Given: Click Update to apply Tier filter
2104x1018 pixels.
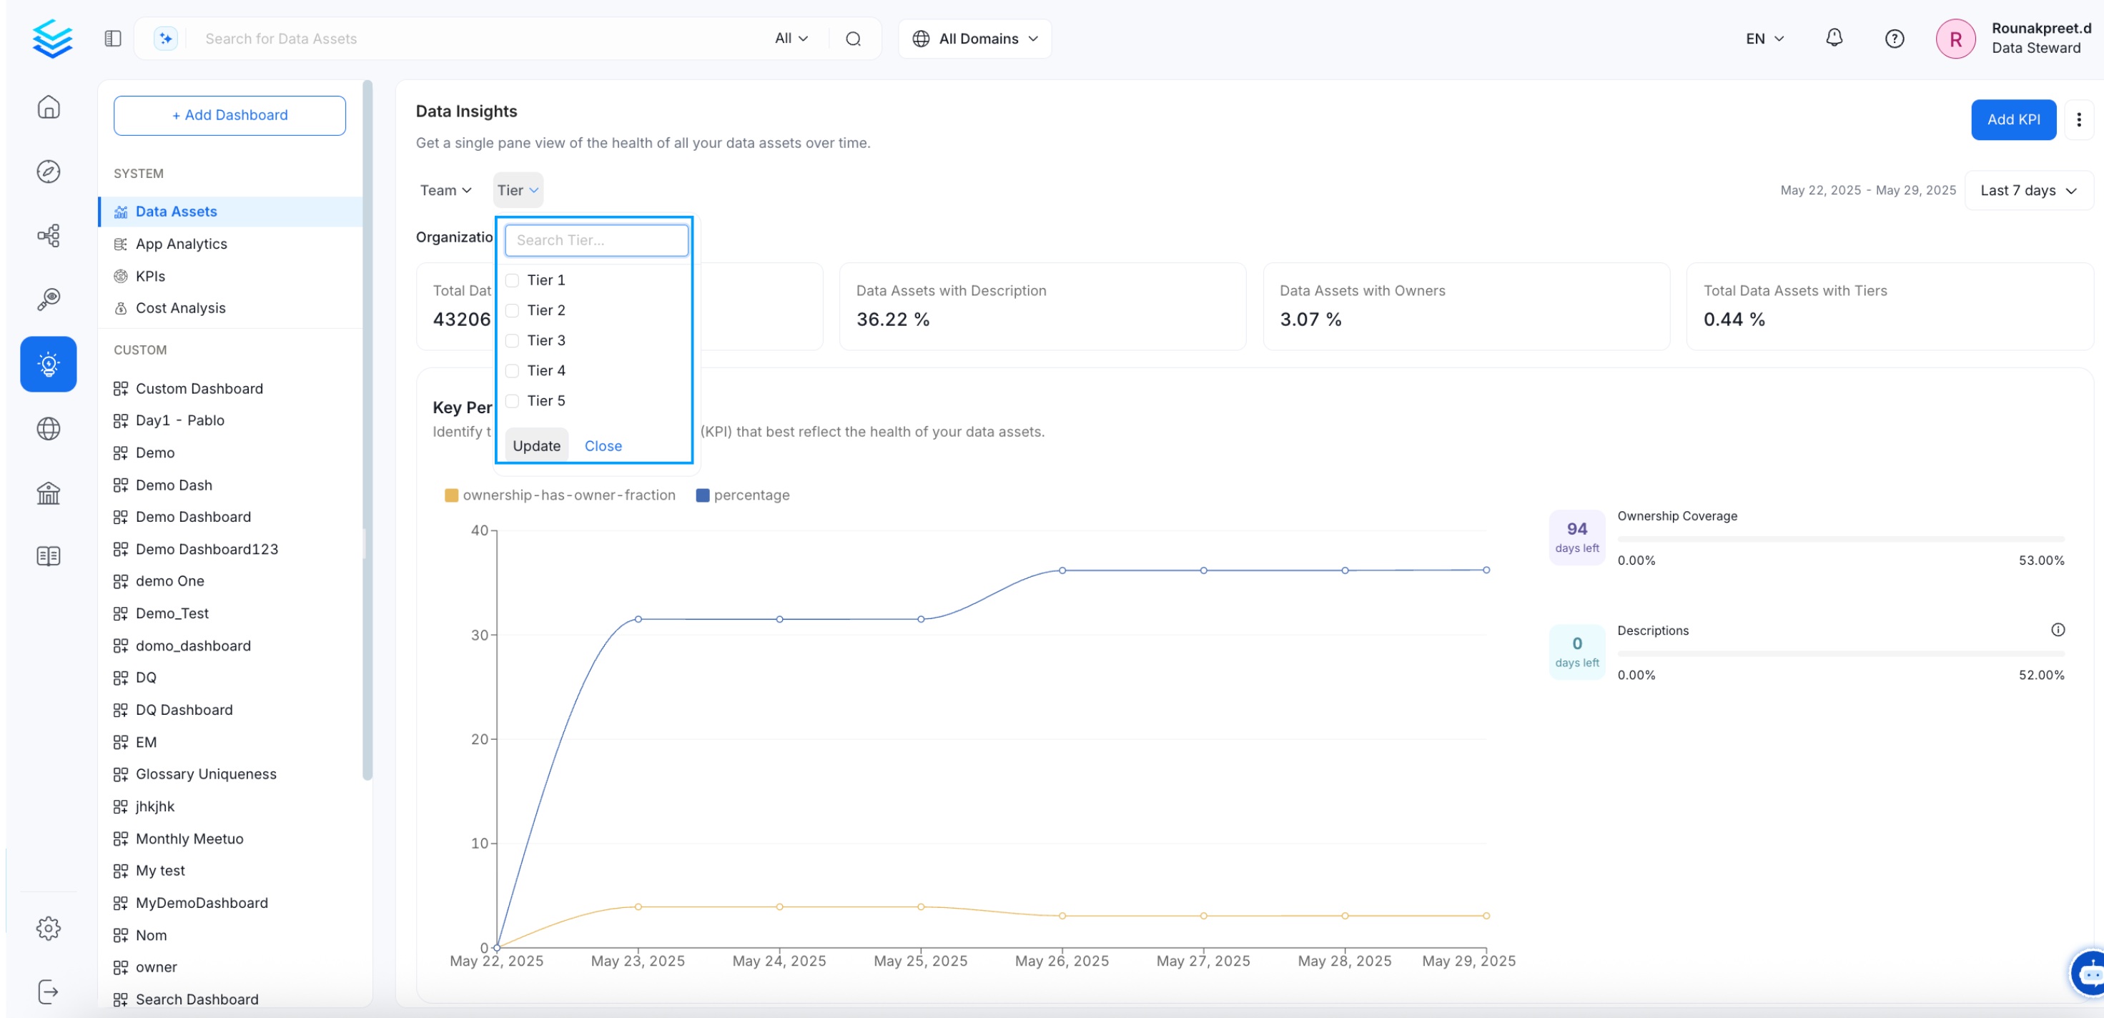Looking at the screenshot, I should [535, 445].
